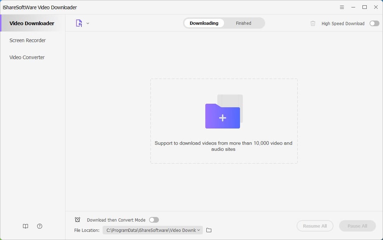Select the Downloading tab

point(204,23)
